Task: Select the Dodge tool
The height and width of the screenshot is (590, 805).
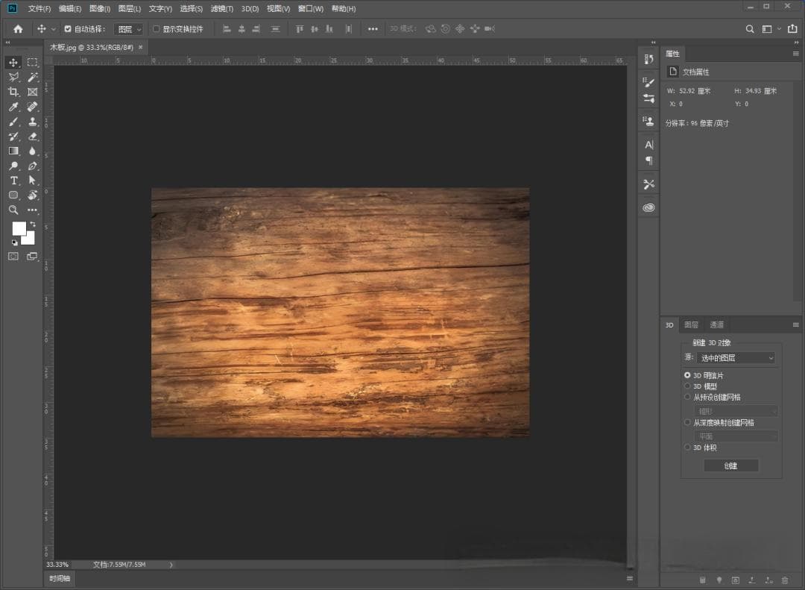Action: pos(13,166)
